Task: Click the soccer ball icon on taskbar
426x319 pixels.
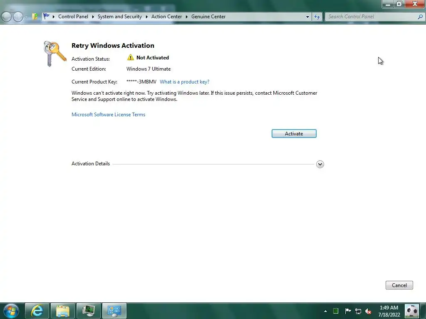Action: point(411,311)
